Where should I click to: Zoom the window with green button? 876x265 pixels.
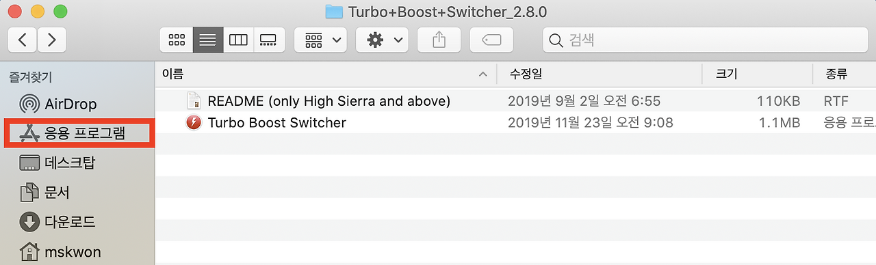tap(60, 11)
